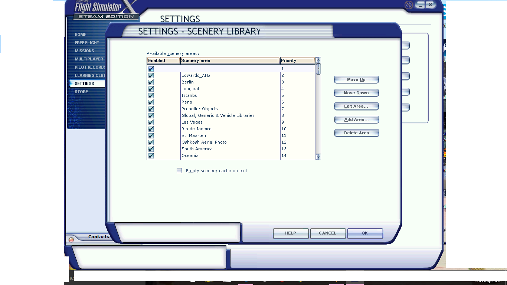The image size is (507, 285).
Task: Confirm the scenery settings with OK
Action: click(x=365, y=233)
